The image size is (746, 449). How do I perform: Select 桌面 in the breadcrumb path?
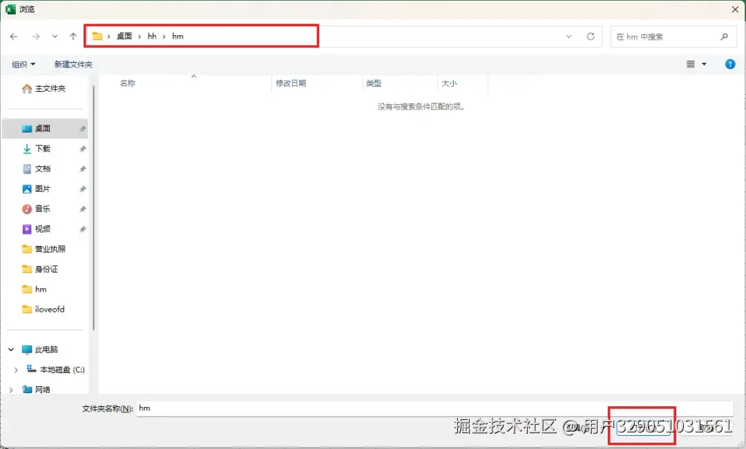pyautogui.click(x=124, y=36)
